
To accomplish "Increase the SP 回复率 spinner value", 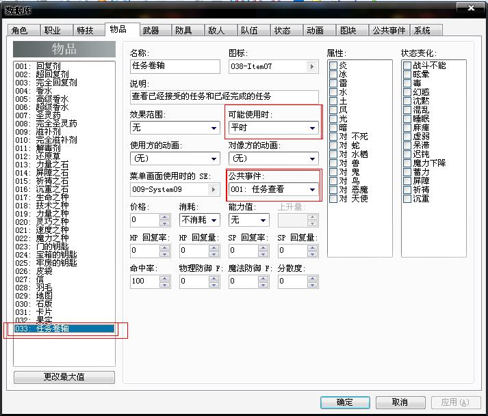I will (x=263, y=247).
